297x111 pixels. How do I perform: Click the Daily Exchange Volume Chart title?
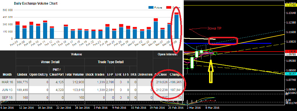pyautogui.click(x=36, y=3)
